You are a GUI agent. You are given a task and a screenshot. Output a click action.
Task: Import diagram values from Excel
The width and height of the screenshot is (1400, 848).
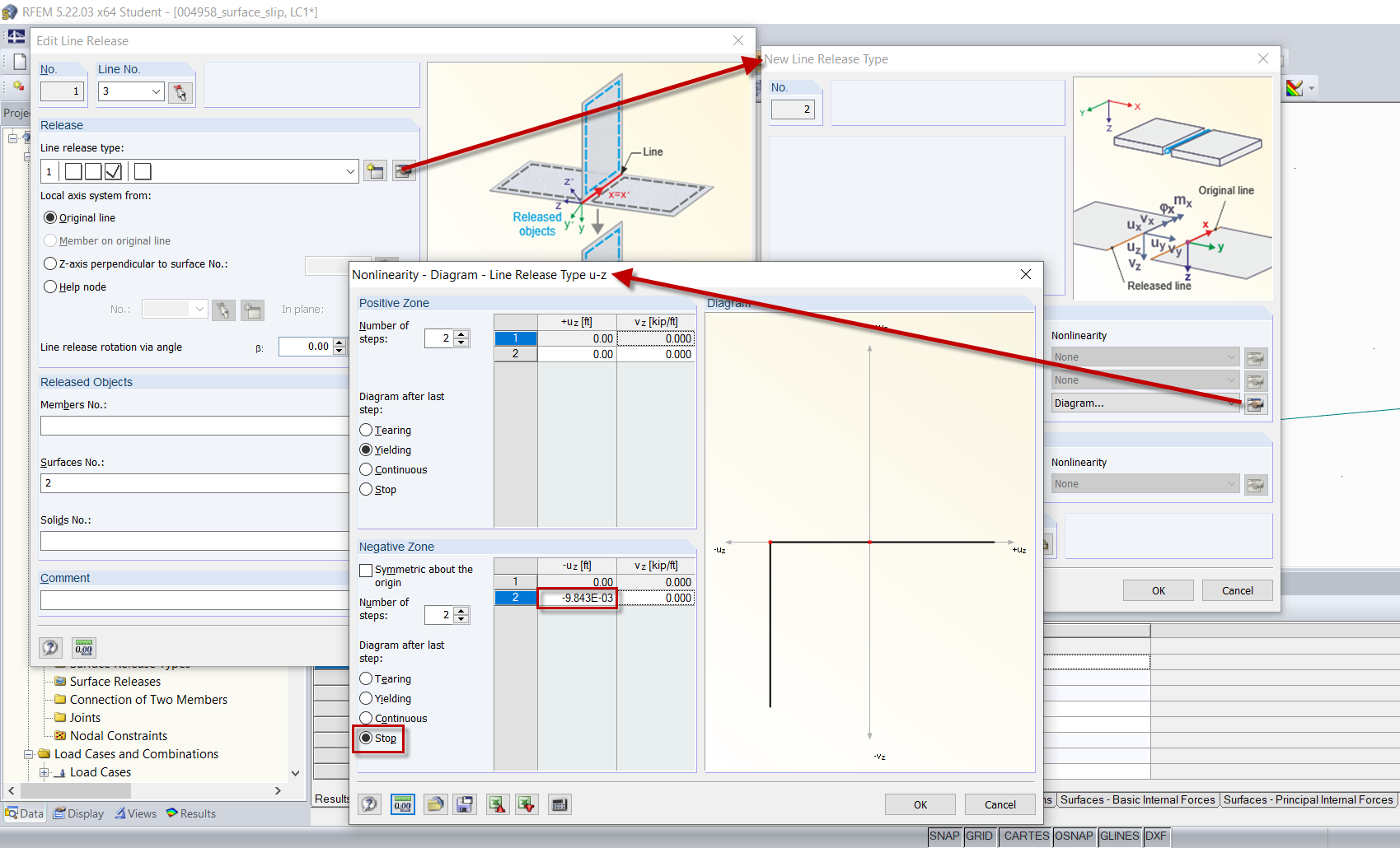pos(497,804)
